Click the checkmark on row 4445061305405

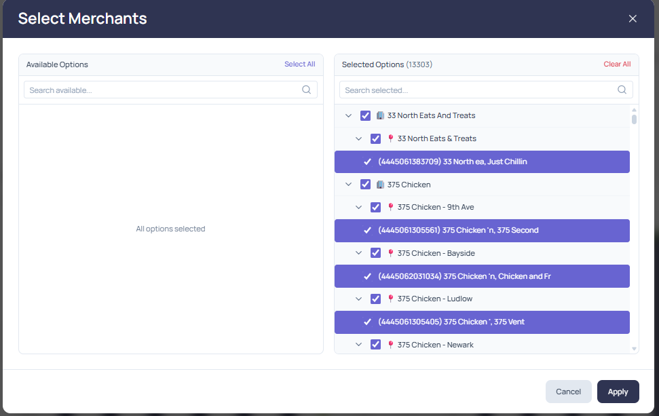point(367,322)
